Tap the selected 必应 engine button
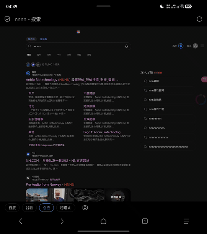This screenshot has width=207, height=234. (46, 208)
